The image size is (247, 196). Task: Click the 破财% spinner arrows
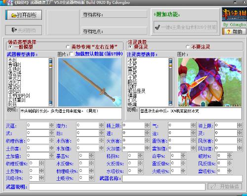[230, 155]
